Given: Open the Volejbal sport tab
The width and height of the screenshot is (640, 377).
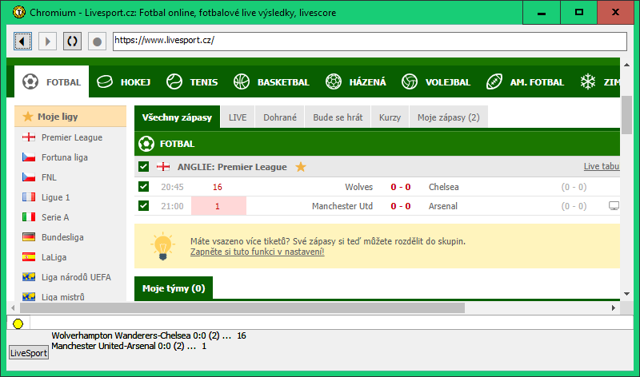Looking at the screenshot, I should 436,82.
